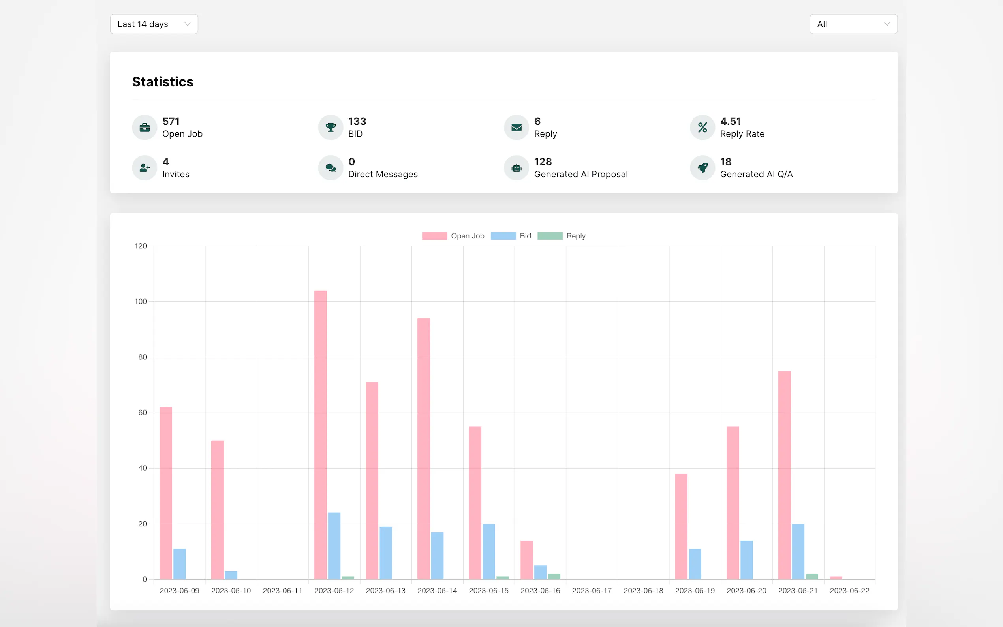1003x627 pixels.
Task: Click the Reply Rate percent icon
Action: [702, 127]
